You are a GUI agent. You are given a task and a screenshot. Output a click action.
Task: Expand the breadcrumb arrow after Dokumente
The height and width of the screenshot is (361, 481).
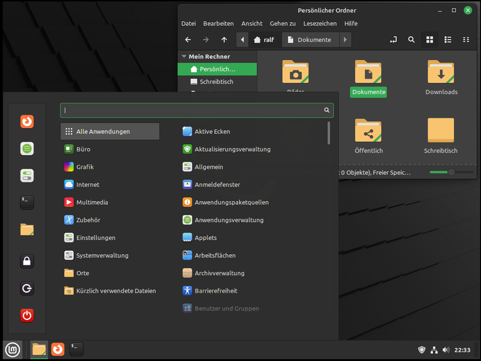coord(346,39)
